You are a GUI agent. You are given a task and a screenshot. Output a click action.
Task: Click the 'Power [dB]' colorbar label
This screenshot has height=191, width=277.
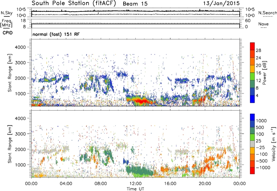click(x=265, y=73)
